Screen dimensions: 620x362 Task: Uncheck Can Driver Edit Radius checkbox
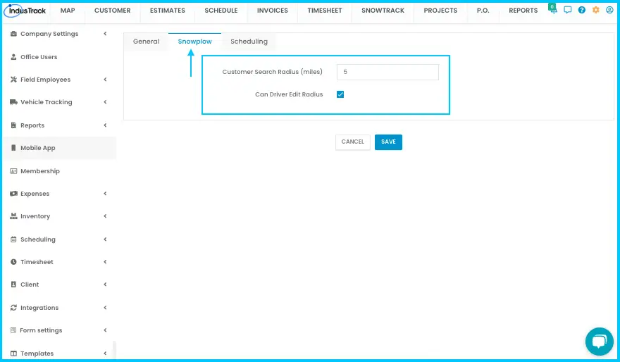[340, 94]
